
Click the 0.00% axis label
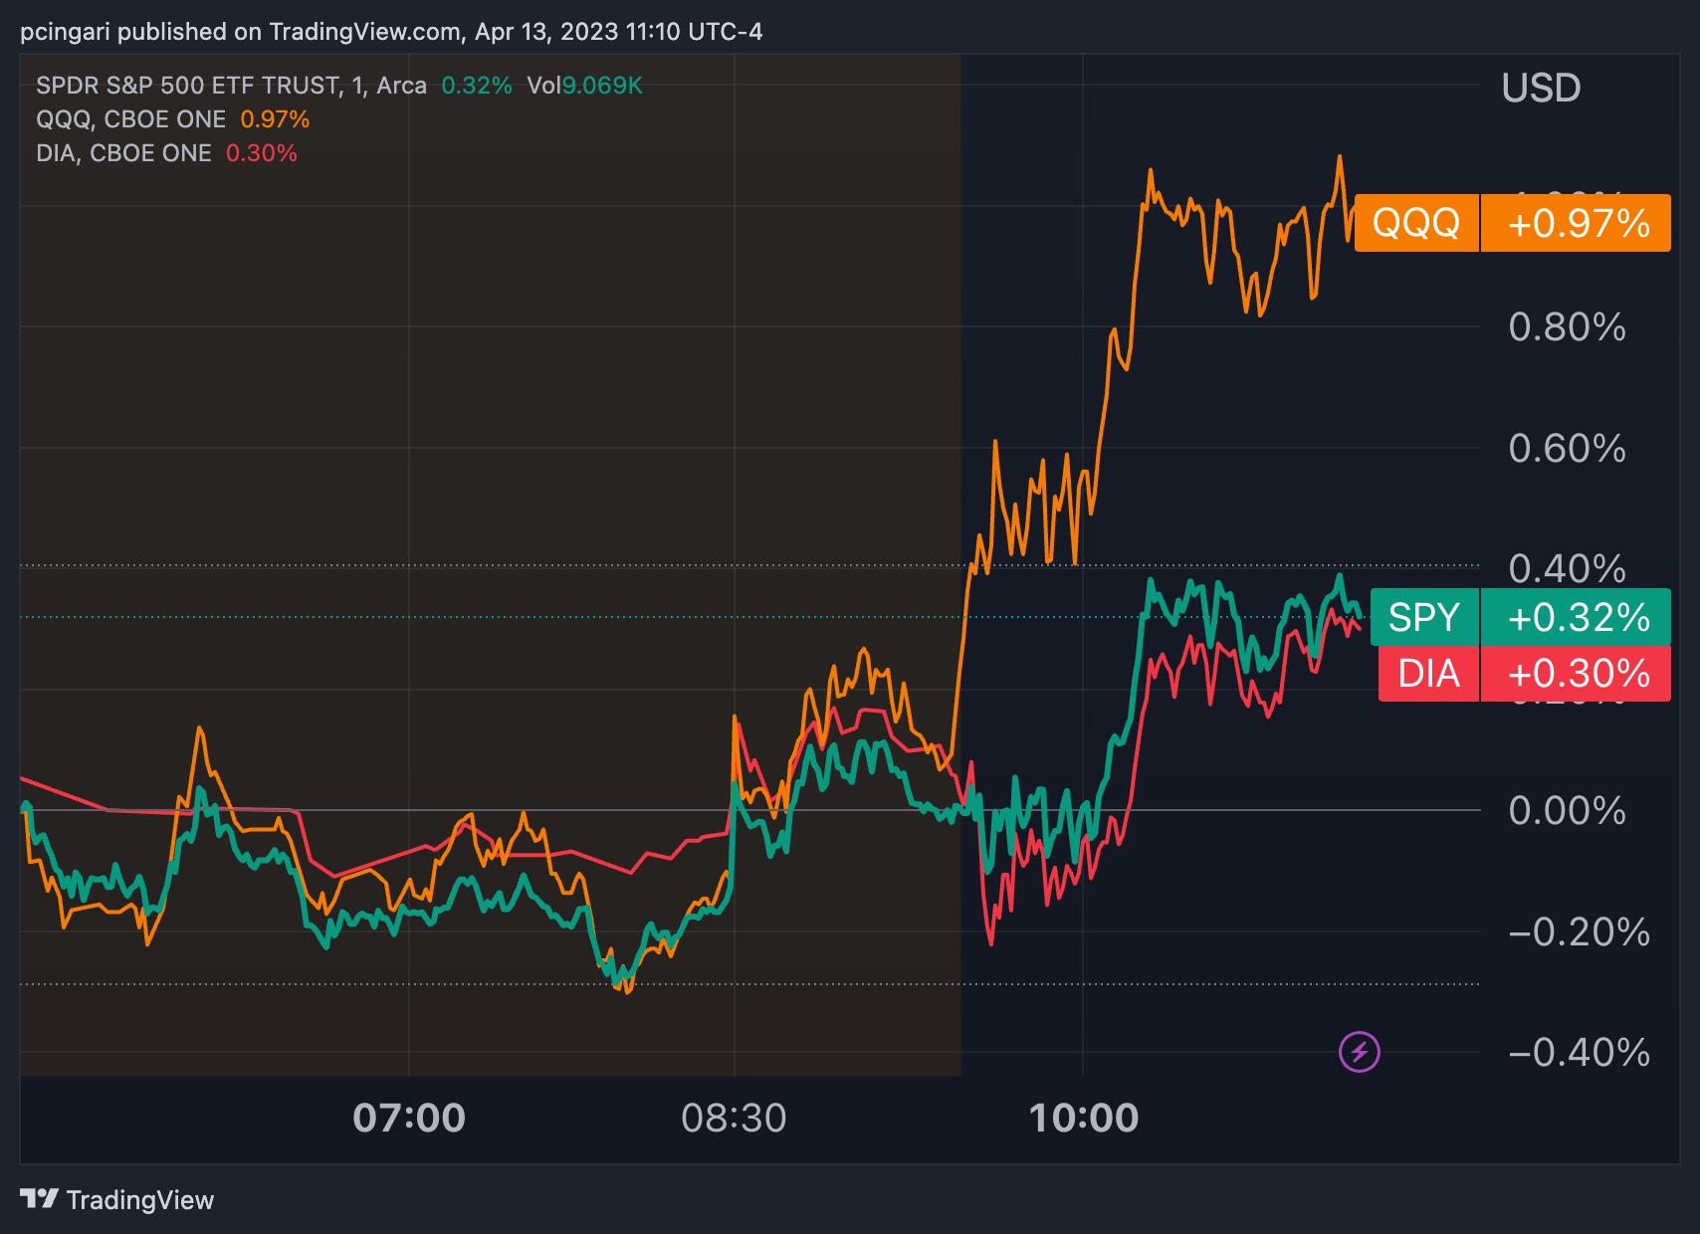coord(1567,810)
